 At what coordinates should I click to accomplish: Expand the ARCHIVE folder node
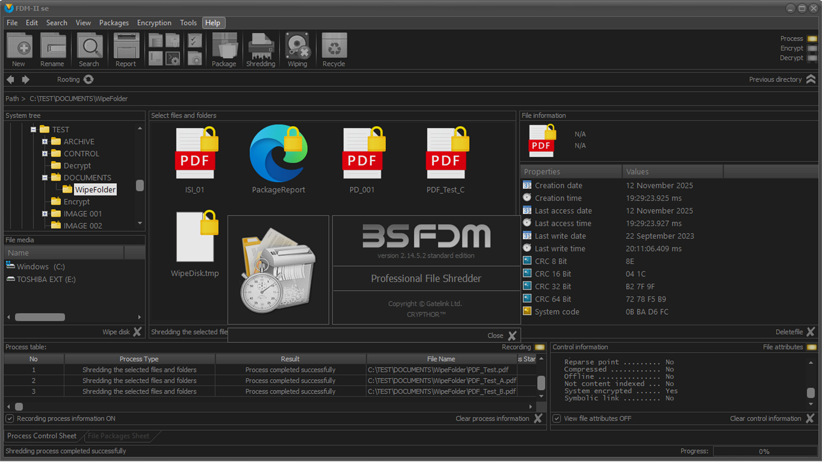45,141
